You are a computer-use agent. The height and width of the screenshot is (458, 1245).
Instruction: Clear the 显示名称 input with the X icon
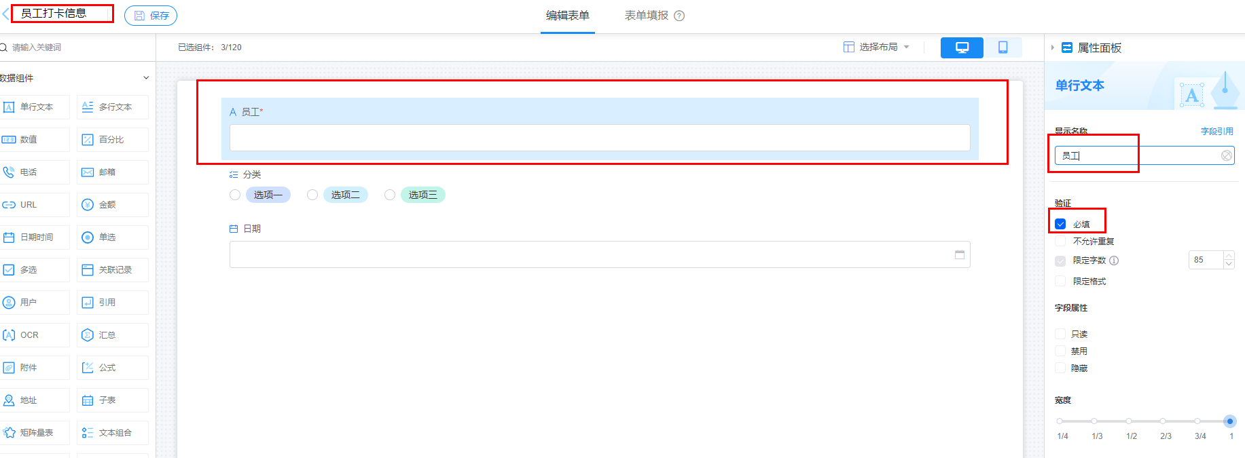[1227, 155]
